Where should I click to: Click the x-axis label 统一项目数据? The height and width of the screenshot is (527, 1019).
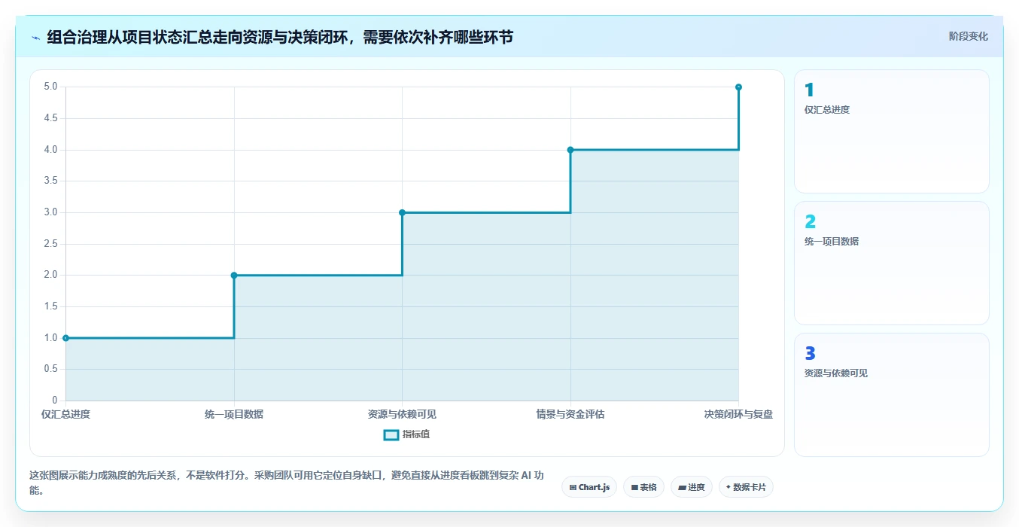[234, 414]
